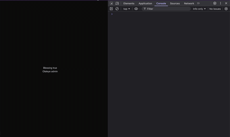Clear the console output

pyautogui.click(x=117, y=9)
